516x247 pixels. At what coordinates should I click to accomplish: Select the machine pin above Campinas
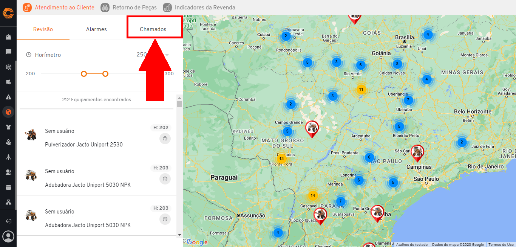417,153
